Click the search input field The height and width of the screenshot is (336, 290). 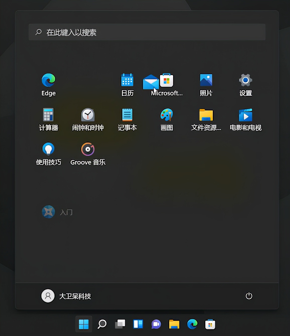point(147,32)
